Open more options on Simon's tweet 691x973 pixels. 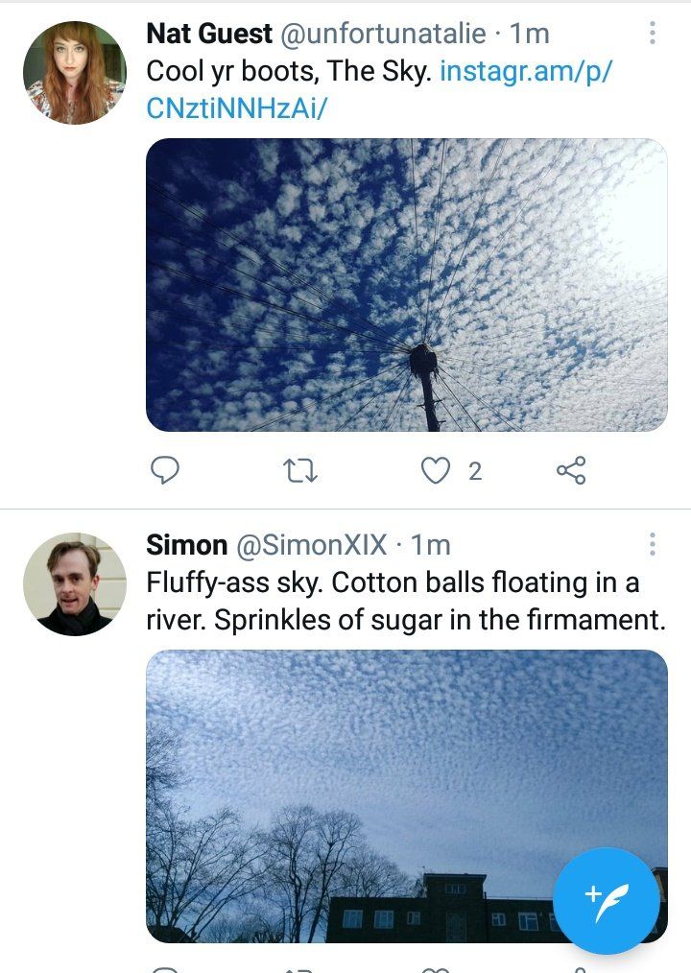(x=653, y=545)
